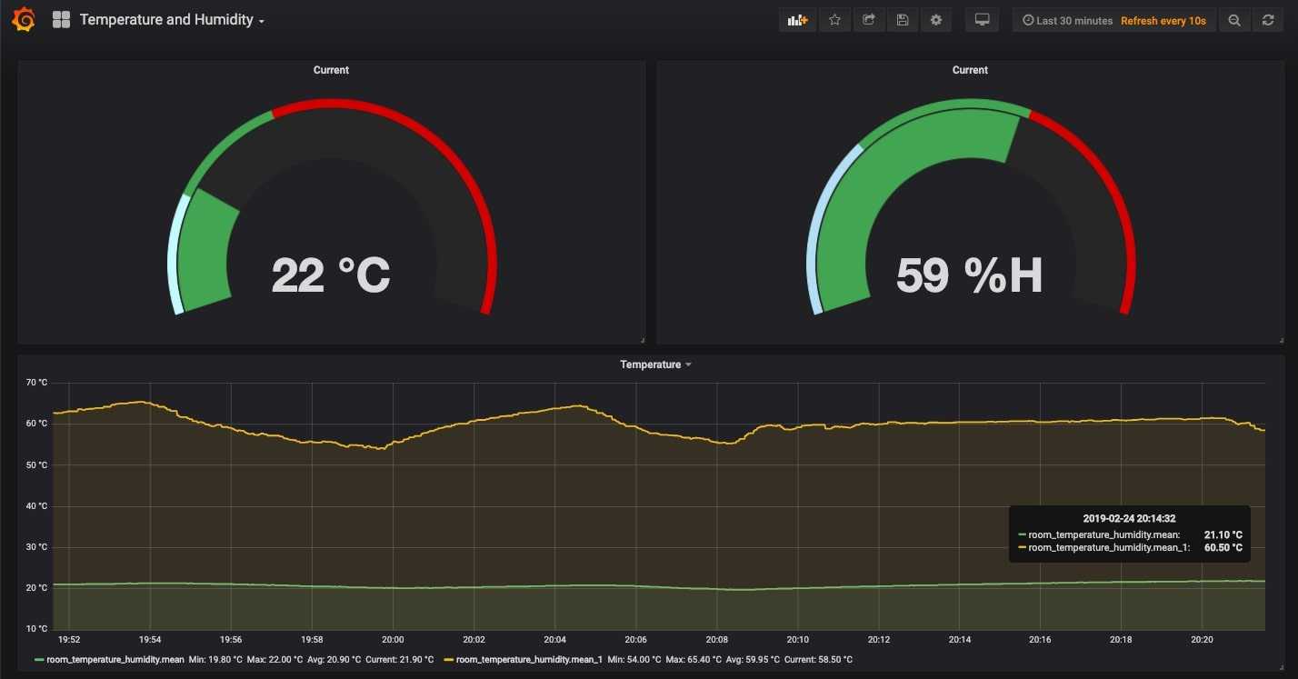The height and width of the screenshot is (679, 1298).
Task: Click the zoom out time range icon
Action: coord(1234,19)
